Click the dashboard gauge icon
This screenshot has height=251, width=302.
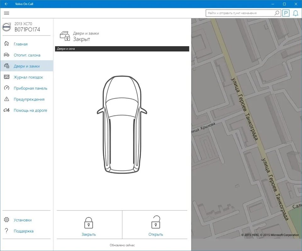7,88
